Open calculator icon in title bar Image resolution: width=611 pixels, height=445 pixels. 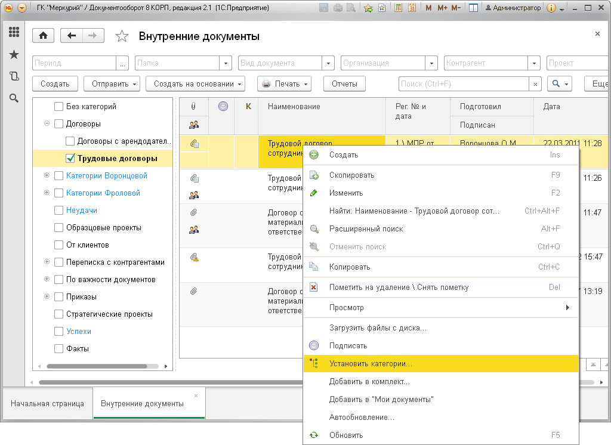tap(398, 7)
